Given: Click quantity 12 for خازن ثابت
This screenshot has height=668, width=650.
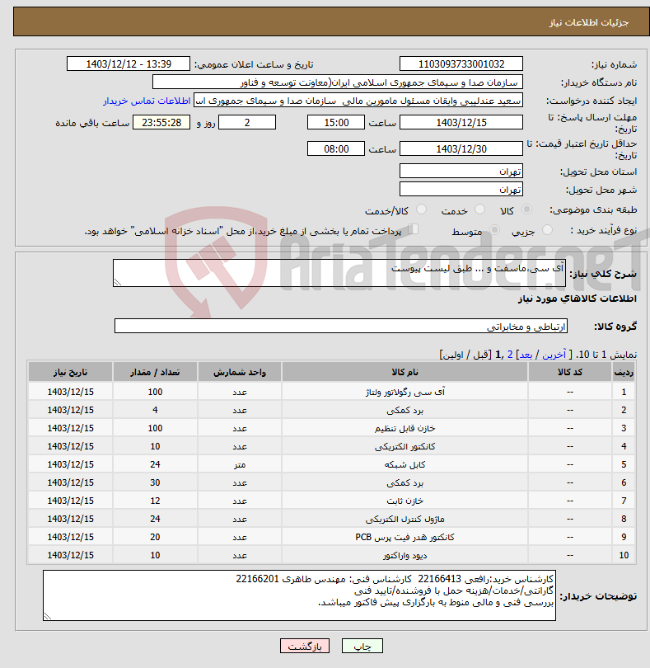Looking at the screenshot, I should (155, 501).
